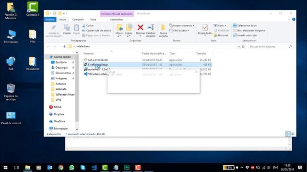The width and height of the screenshot is (307, 172).
Task: Open Skype from the taskbar
Action: [83, 168]
